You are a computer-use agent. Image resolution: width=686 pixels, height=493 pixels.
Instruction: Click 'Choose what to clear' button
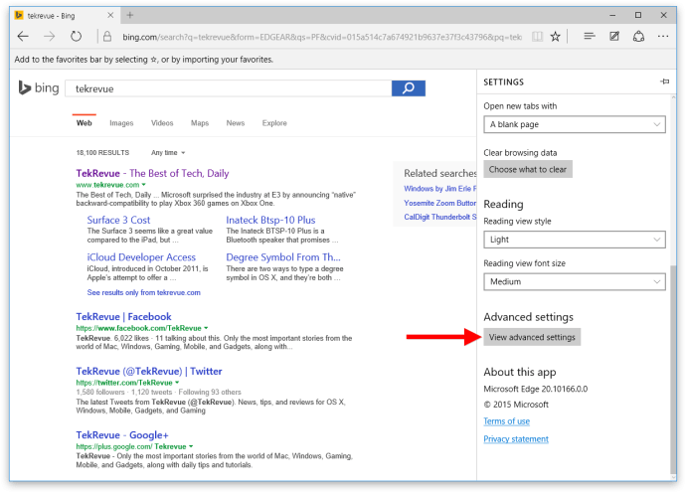click(x=527, y=169)
